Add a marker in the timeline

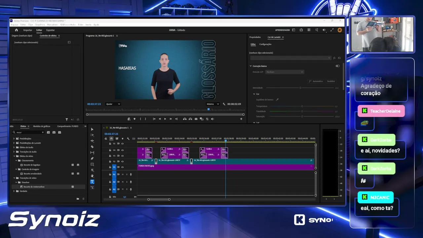click(x=123, y=139)
